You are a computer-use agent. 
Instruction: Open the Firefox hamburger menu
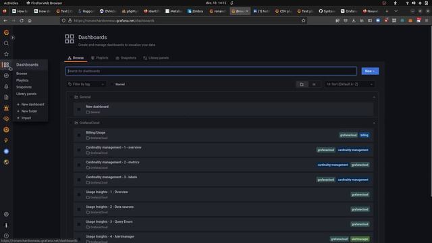pos(427,21)
